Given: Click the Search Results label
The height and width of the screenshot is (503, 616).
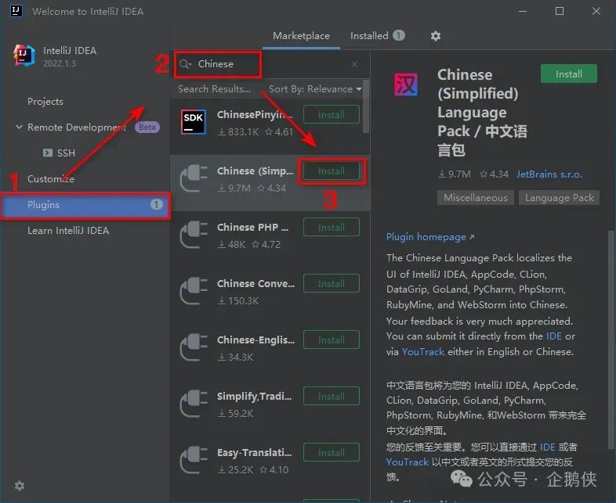Looking at the screenshot, I should [x=214, y=89].
